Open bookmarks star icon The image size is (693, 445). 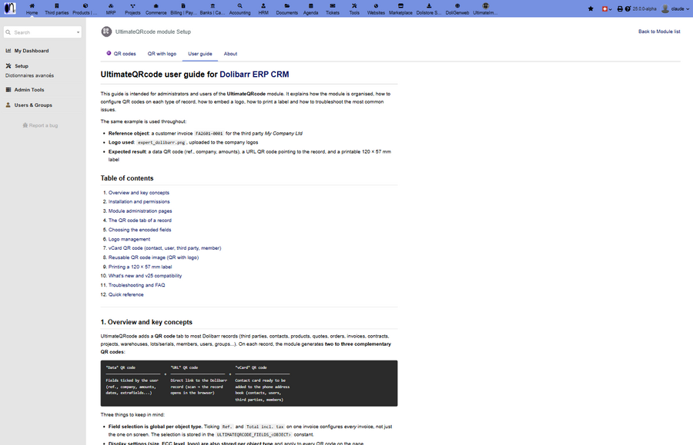click(x=591, y=8)
